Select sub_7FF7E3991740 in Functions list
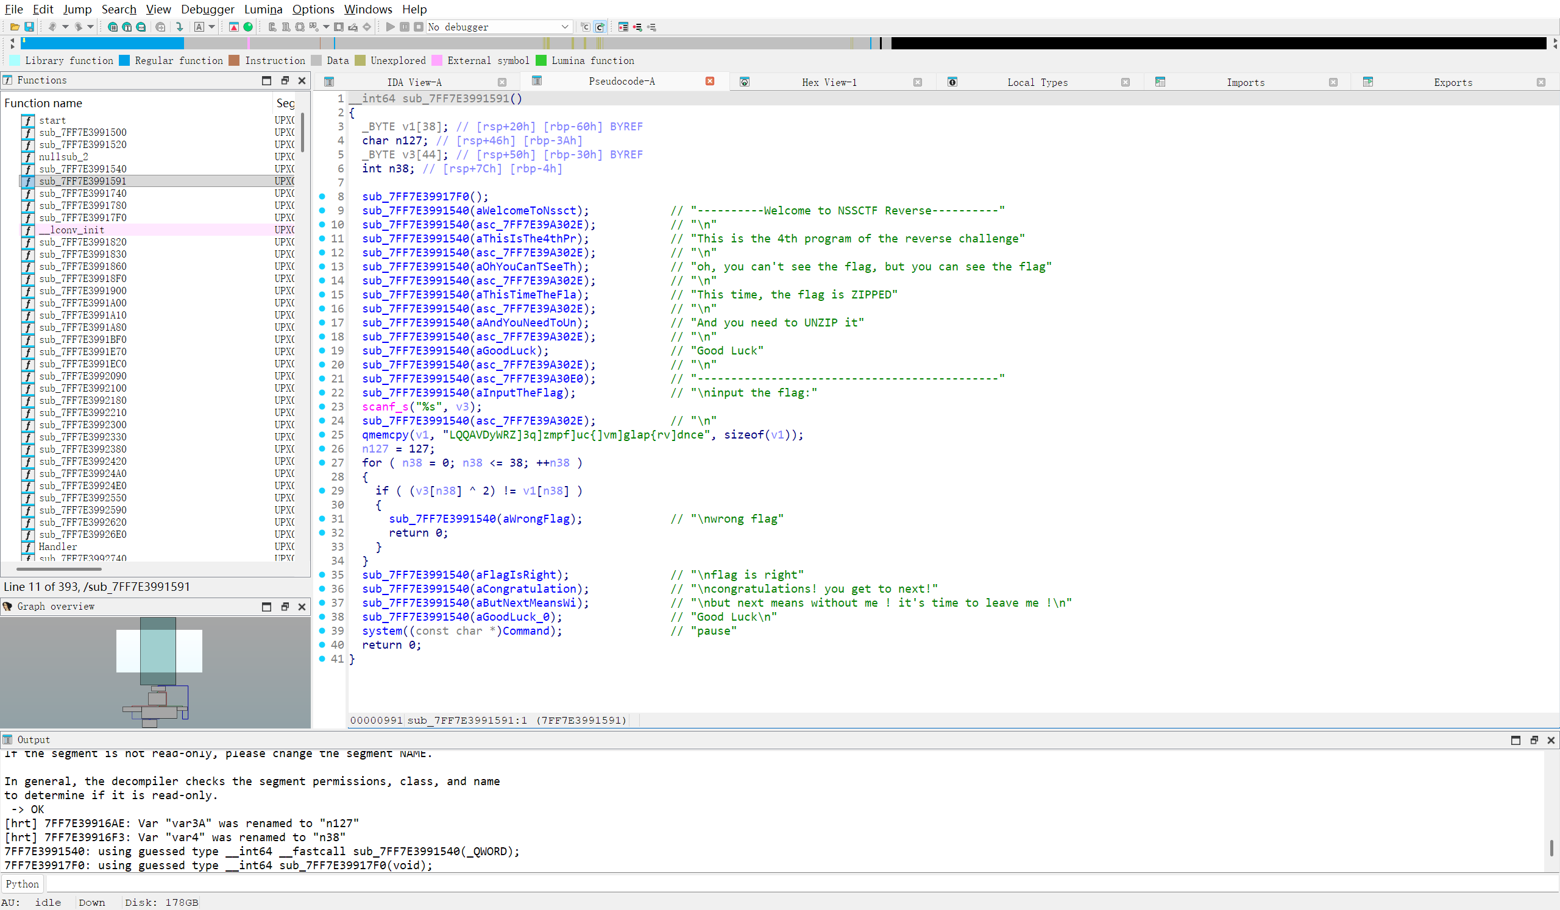 click(x=82, y=193)
